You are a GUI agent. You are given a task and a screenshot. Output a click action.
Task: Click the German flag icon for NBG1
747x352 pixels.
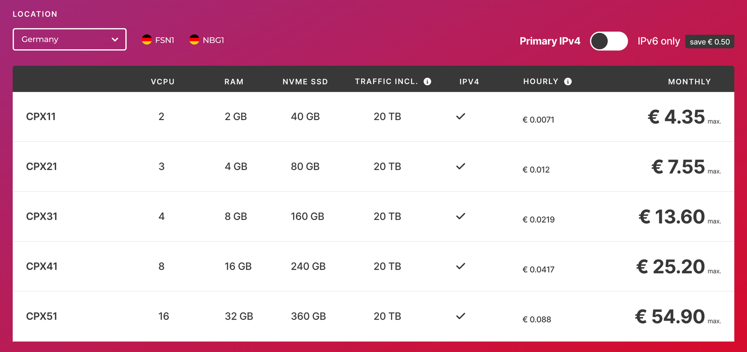click(194, 40)
